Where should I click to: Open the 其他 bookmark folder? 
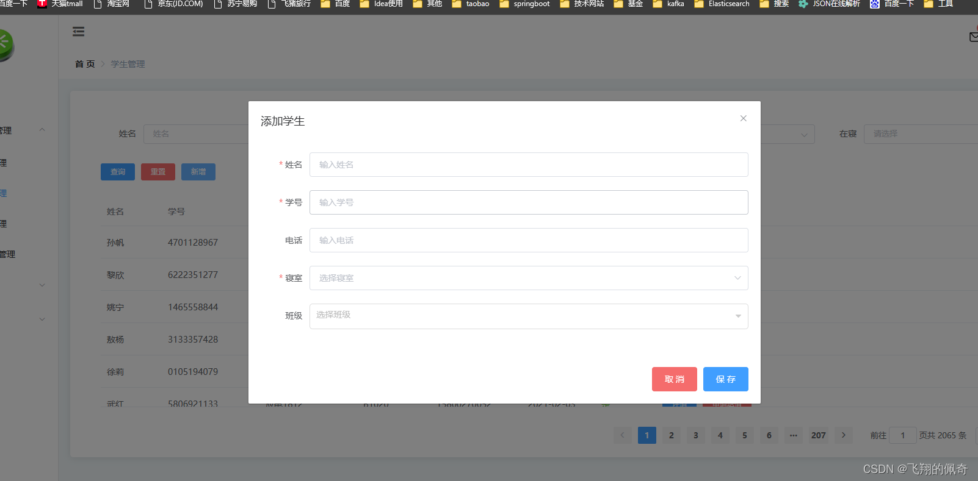427,4
